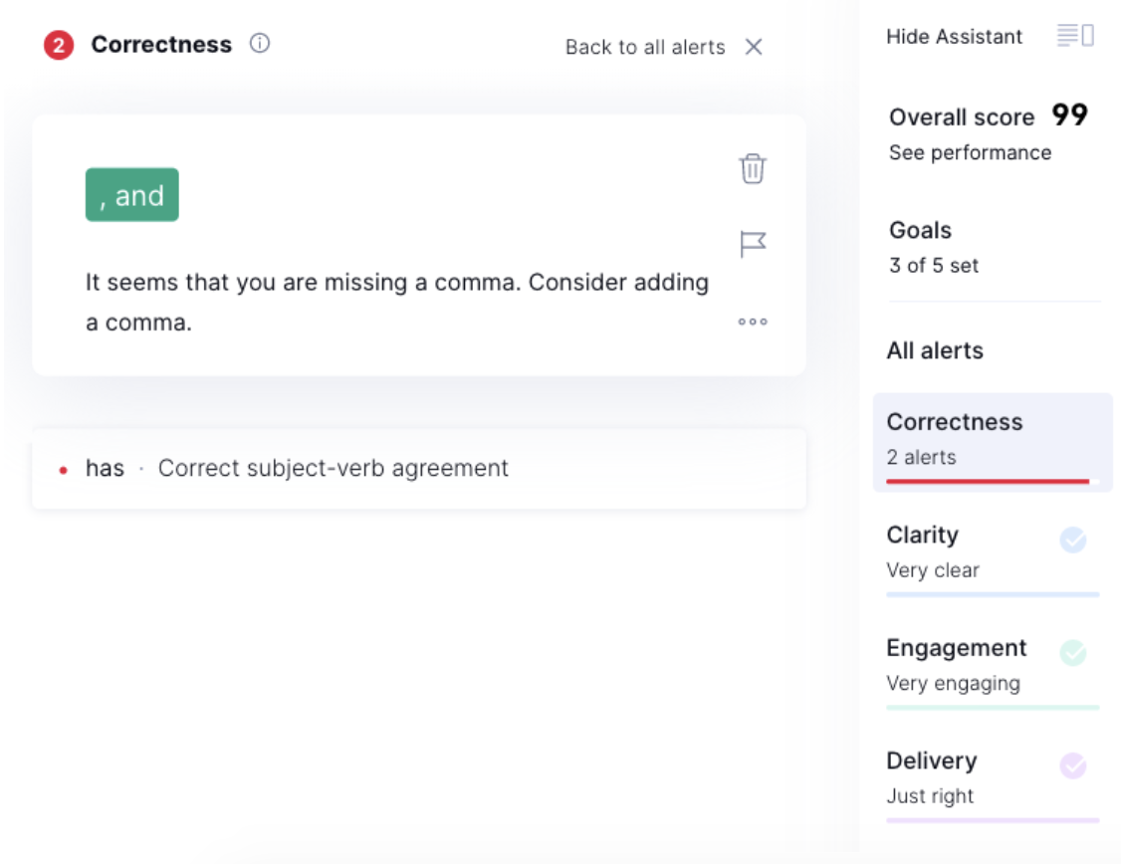The height and width of the screenshot is (864, 1121).
Task: Show All alerts list
Action: point(935,350)
